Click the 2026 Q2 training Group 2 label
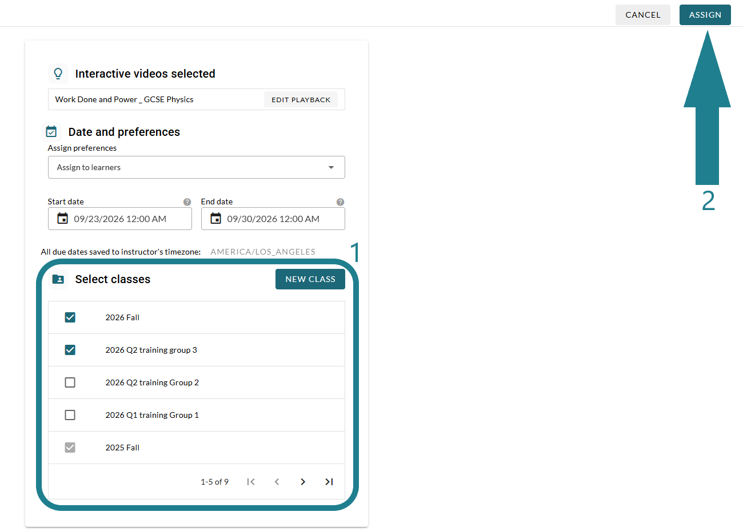This screenshot has width=743, height=532. pyautogui.click(x=152, y=382)
